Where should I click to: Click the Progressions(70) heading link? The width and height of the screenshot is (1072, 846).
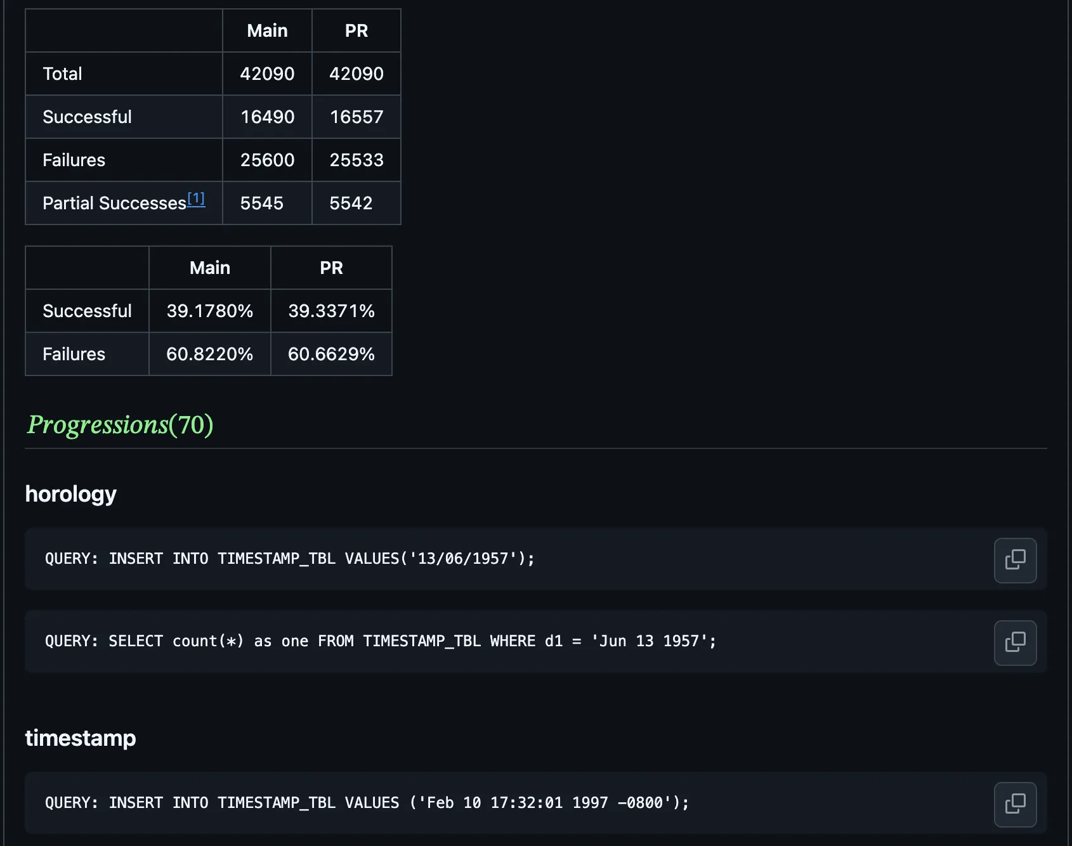[120, 426]
